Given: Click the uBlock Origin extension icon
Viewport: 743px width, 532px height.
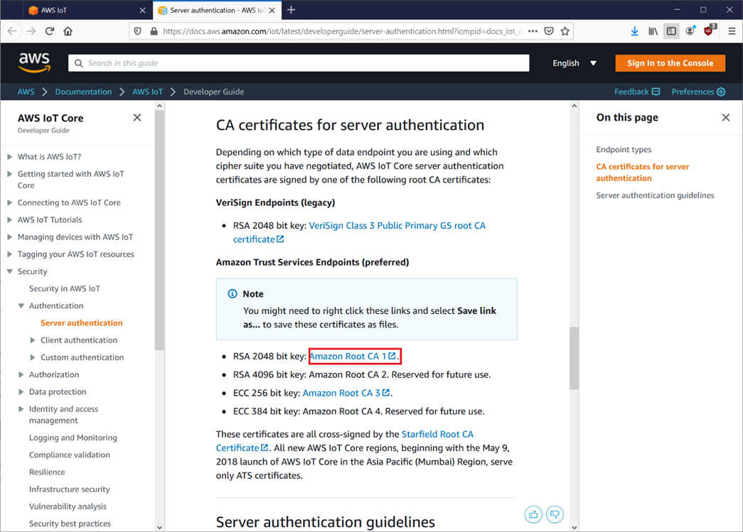Looking at the screenshot, I should [709, 31].
